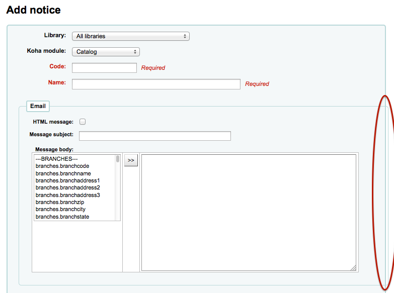This screenshot has height=293, width=394.
Task: Choose branches.branchzip from the list
Action: [x=60, y=202]
